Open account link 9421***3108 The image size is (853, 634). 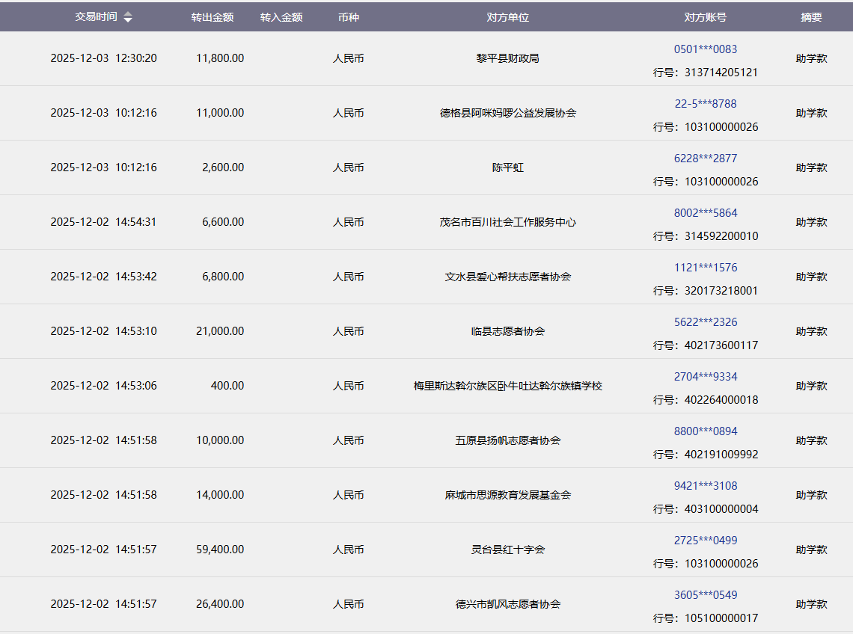(705, 486)
